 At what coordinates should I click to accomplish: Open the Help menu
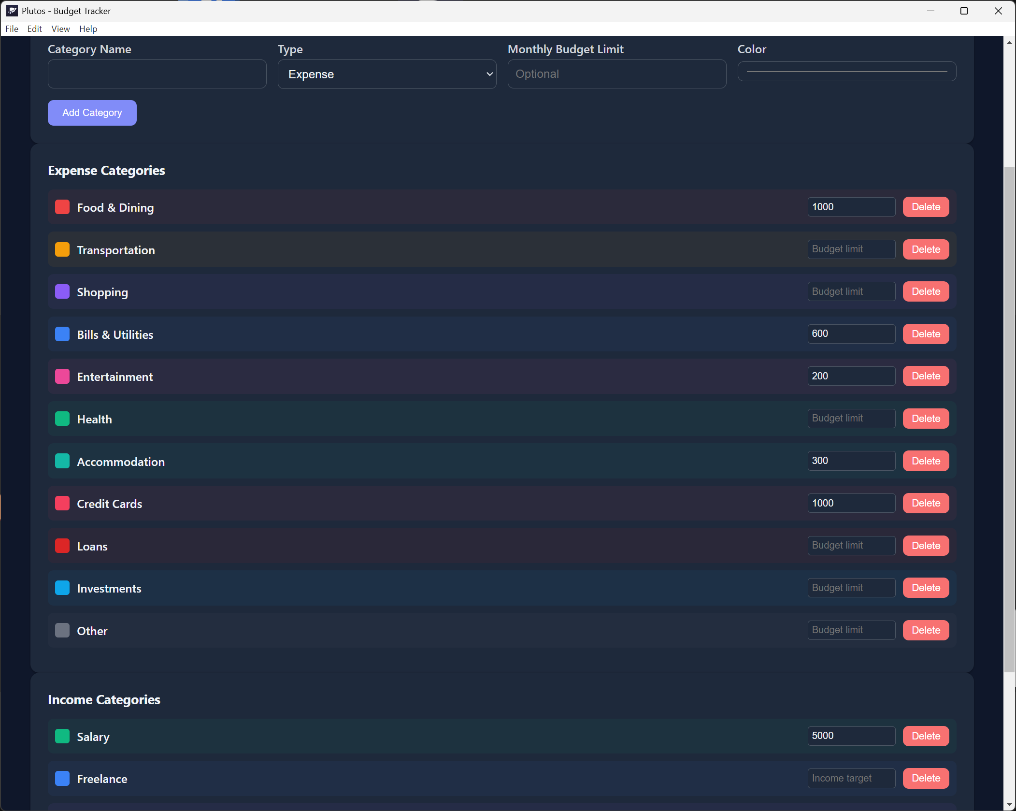pos(88,29)
